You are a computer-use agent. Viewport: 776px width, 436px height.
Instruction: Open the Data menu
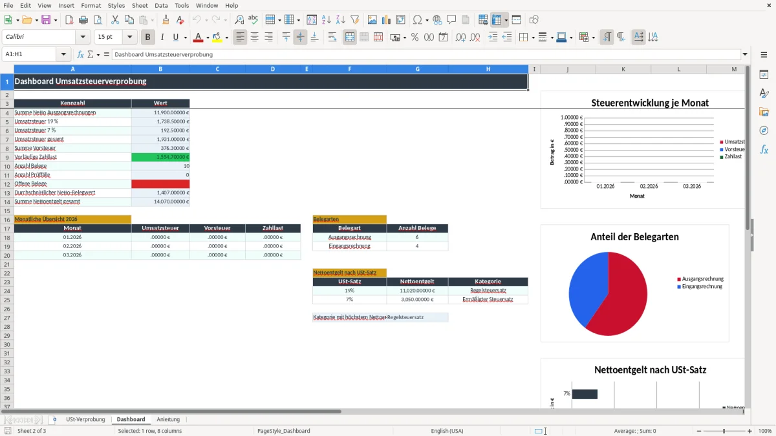[161, 5]
